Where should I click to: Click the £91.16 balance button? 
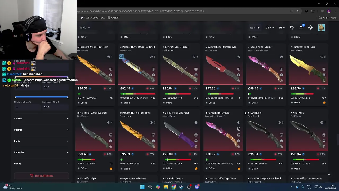pyautogui.click(x=255, y=28)
